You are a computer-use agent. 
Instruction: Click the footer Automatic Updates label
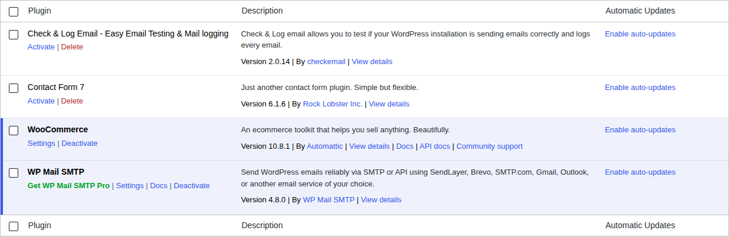point(640,225)
